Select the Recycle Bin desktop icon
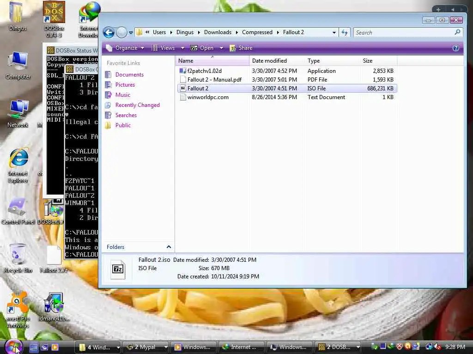473x354 pixels. pyautogui.click(x=18, y=258)
